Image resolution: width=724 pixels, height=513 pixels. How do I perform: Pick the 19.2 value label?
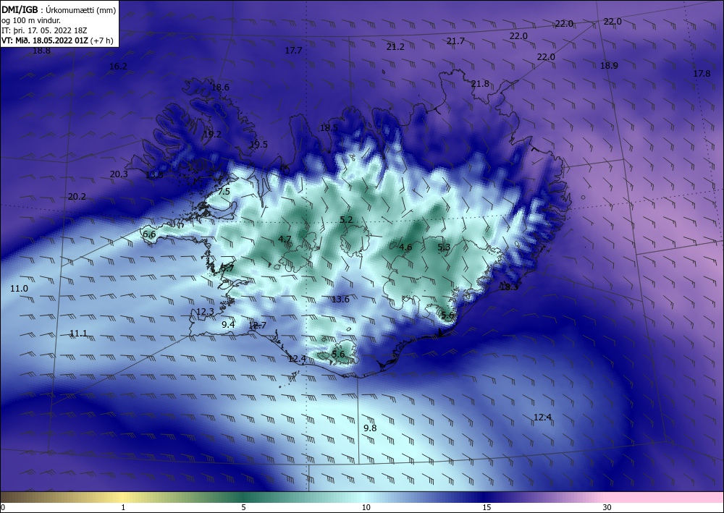coord(212,135)
